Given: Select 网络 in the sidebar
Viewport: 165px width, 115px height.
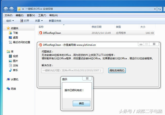Looking at the screenshot, I should (13, 89).
